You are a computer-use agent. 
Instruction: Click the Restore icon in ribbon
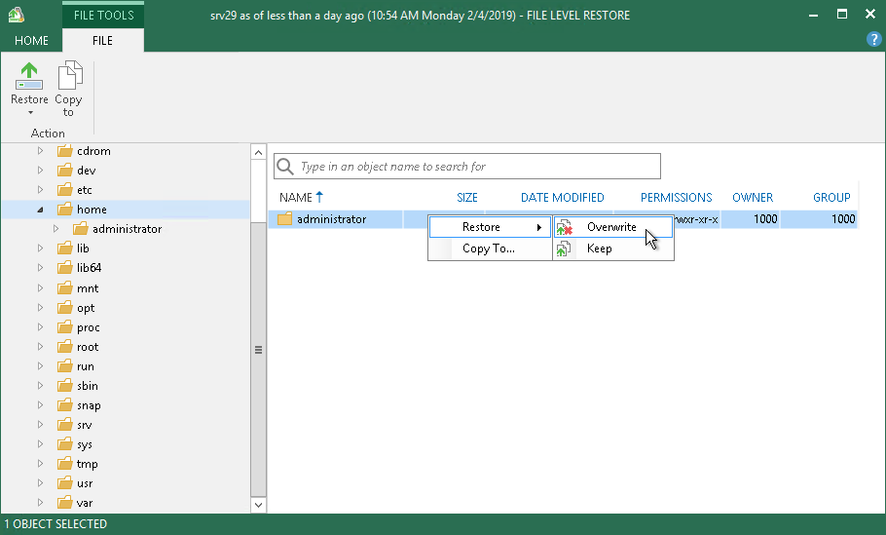pyautogui.click(x=29, y=76)
